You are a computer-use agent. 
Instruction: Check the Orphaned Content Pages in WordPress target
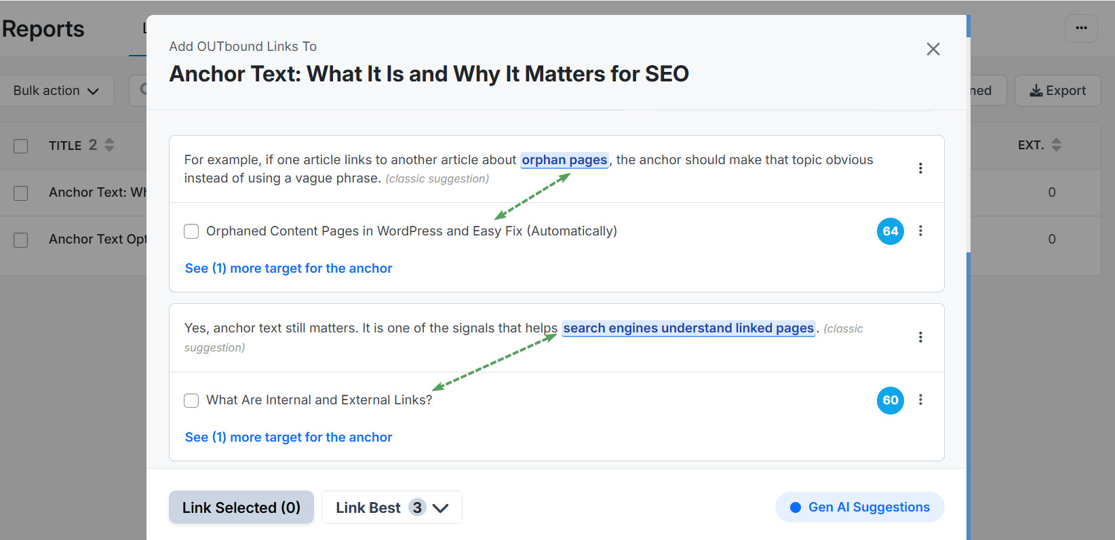coord(191,231)
